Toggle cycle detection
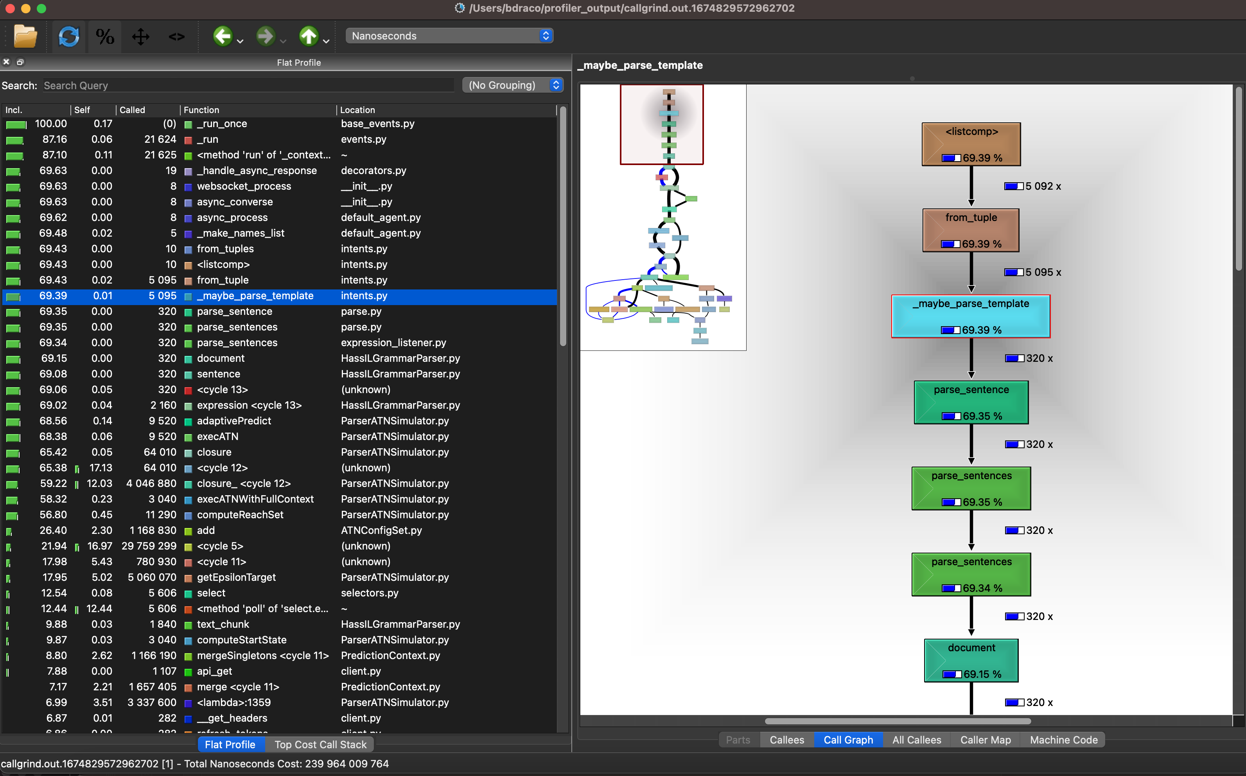Screen dimensions: 1246x776 (176, 36)
